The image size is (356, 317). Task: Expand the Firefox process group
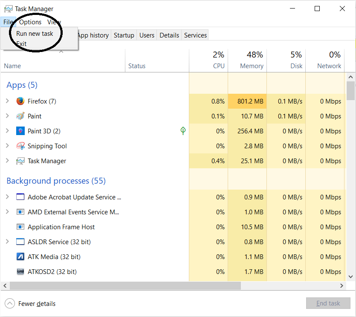[x=7, y=101]
